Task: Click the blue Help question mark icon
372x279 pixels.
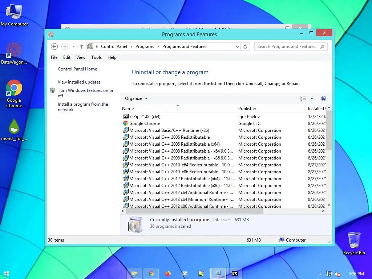Action: 324,98
